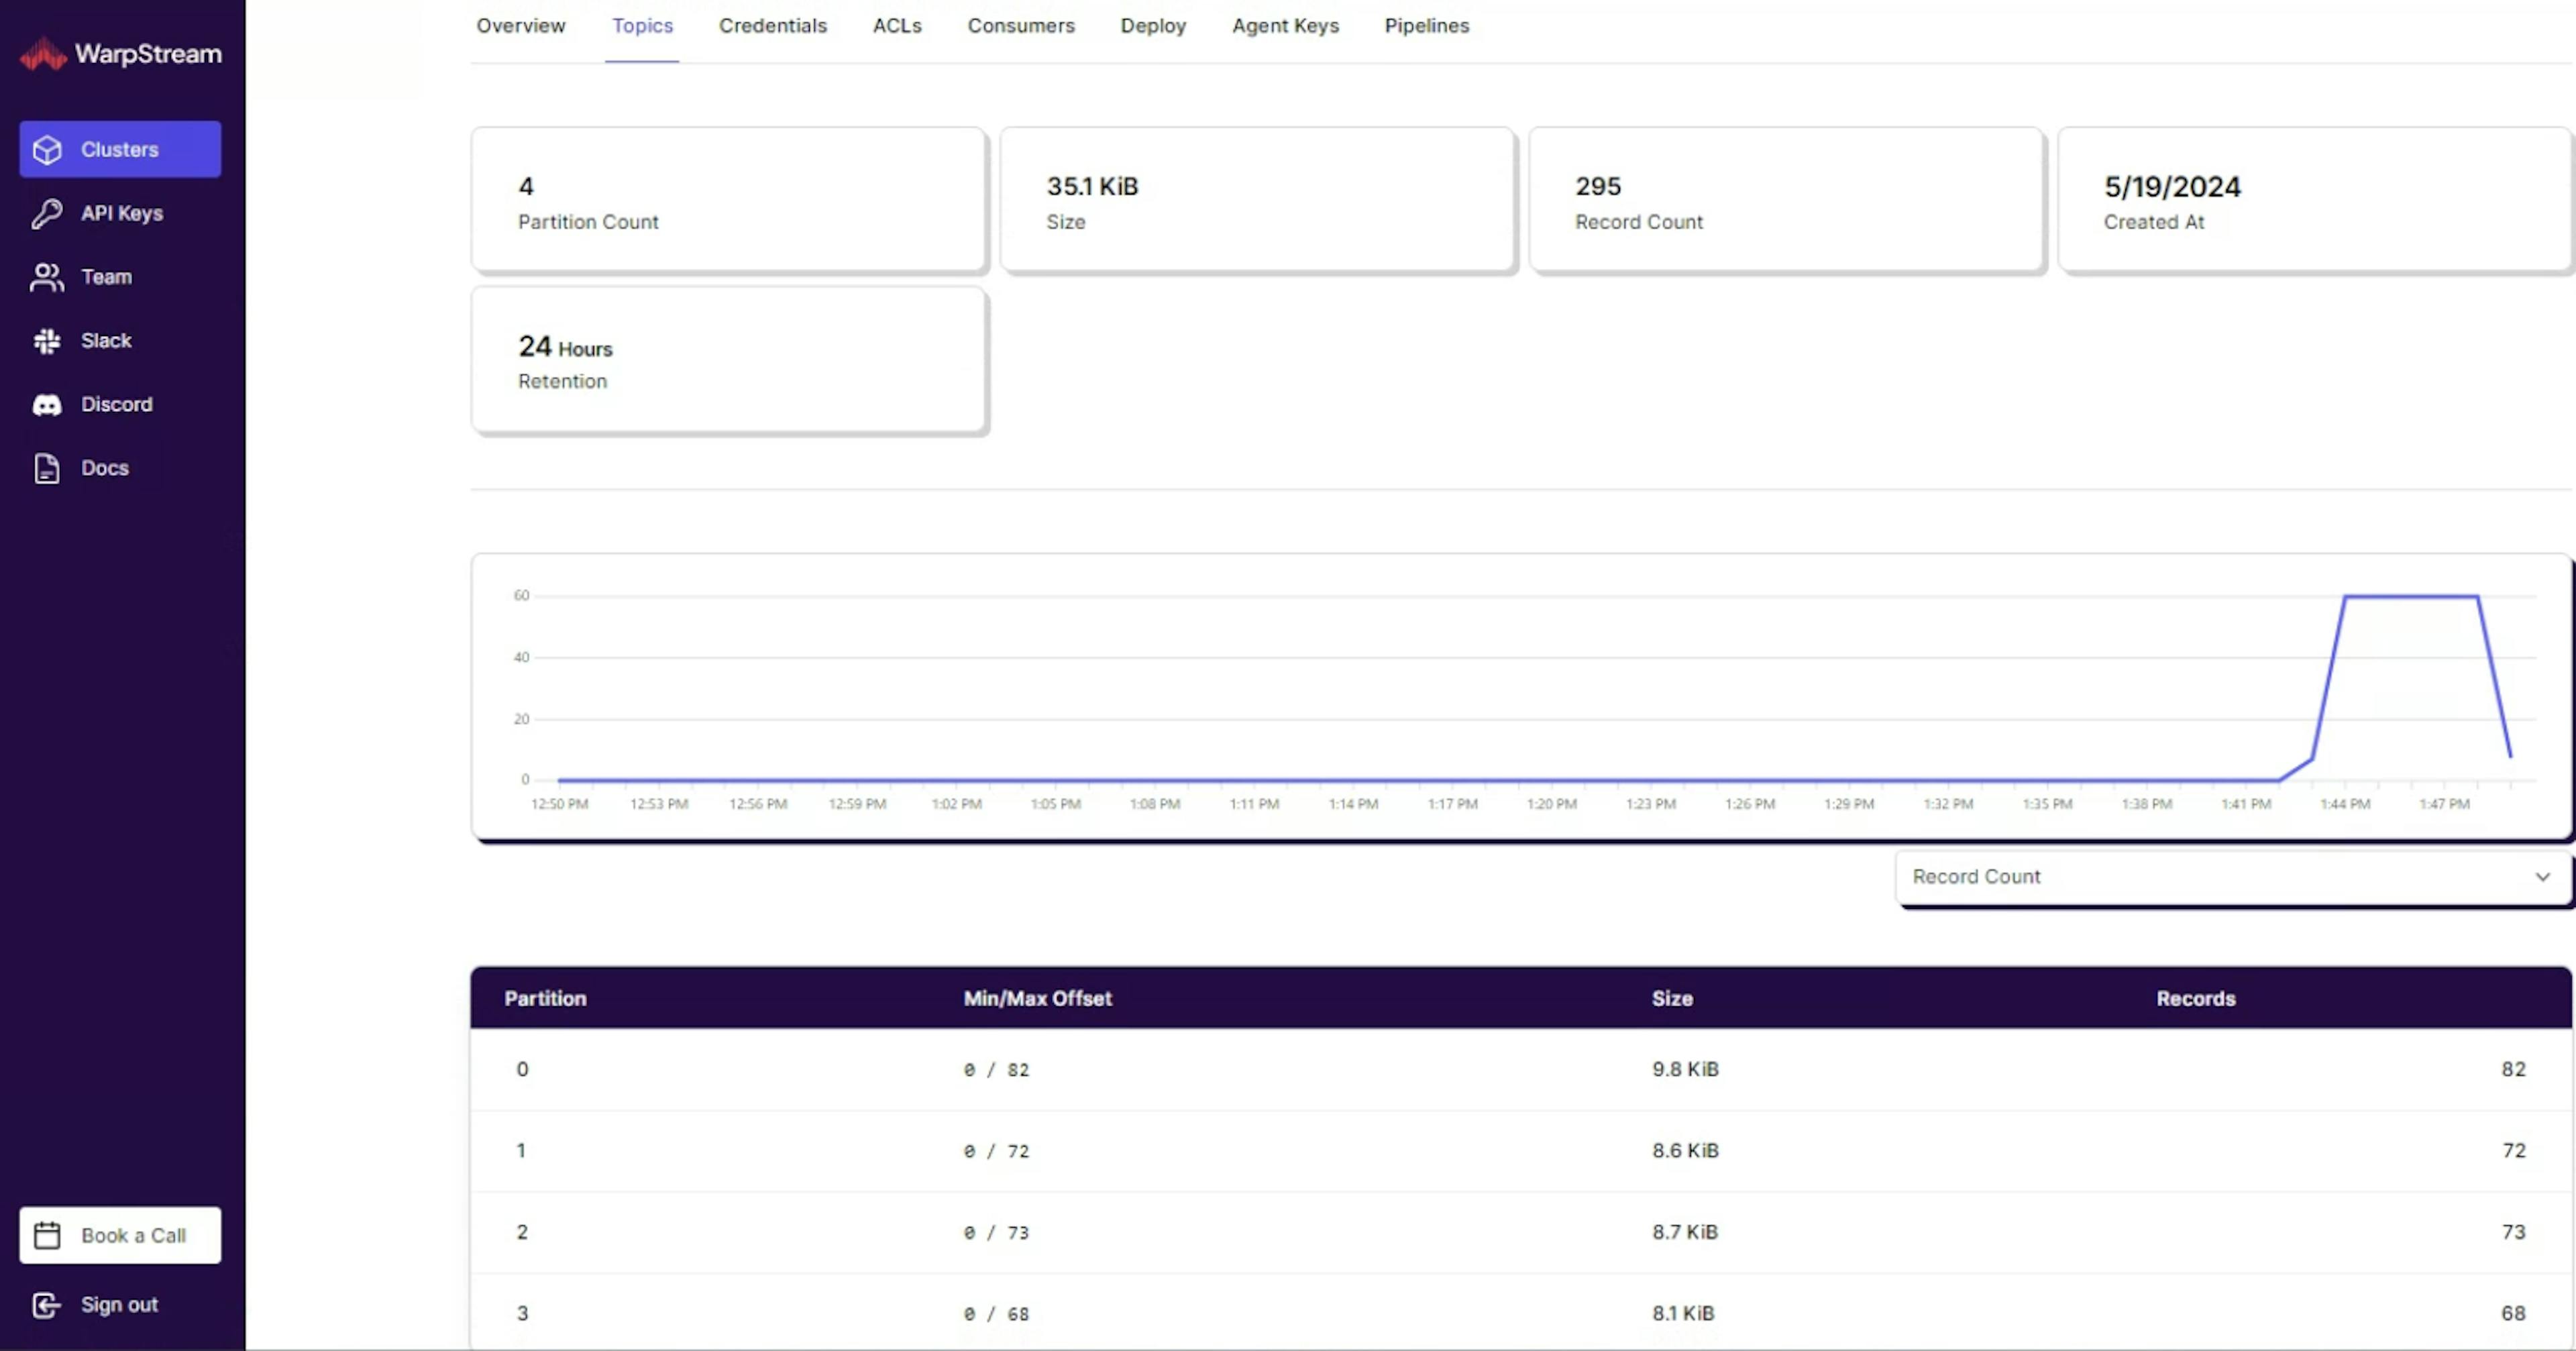
Task: Switch to the Consumers tab
Action: [x=1020, y=26]
